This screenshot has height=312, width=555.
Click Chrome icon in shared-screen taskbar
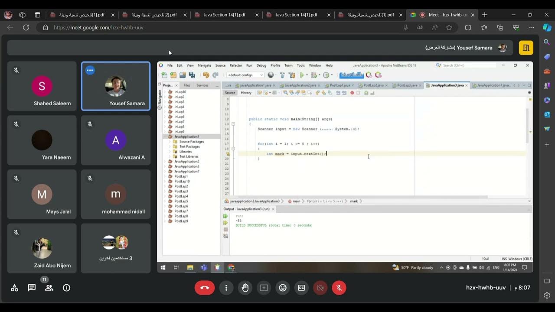(231, 267)
